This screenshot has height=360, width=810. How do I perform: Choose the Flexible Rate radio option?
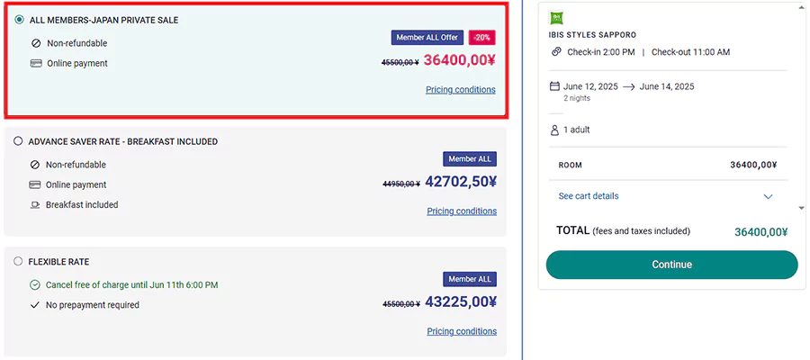(18, 262)
